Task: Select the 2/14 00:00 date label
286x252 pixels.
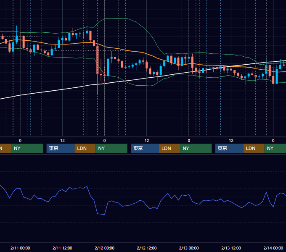Action: pyautogui.click(x=273, y=248)
